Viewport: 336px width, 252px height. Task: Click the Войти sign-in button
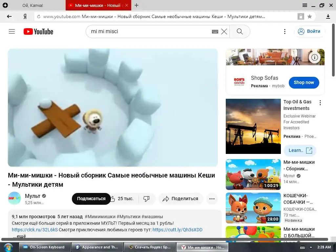click(309, 31)
